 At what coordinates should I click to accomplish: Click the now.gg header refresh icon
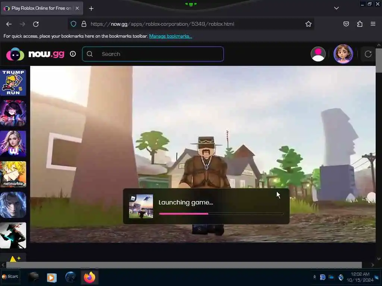(368, 54)
